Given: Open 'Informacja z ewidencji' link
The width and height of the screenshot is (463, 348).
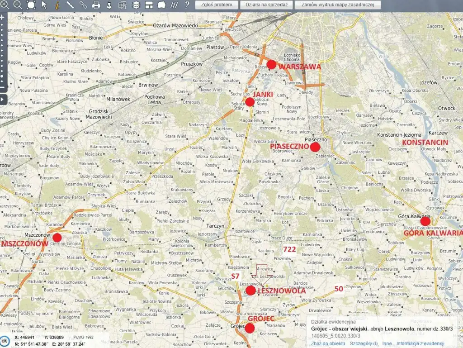Looking at the screenshot, I should pos(420,343).
